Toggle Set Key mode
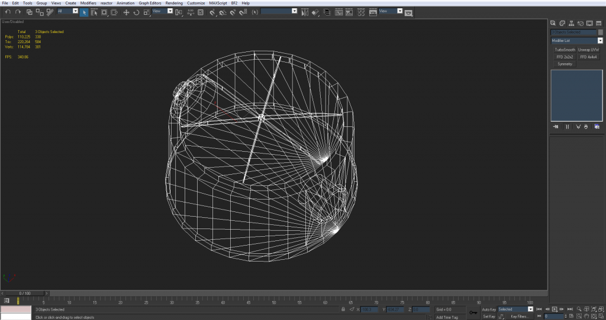Screen dimensions: 606x320 (x=489, y=316)
